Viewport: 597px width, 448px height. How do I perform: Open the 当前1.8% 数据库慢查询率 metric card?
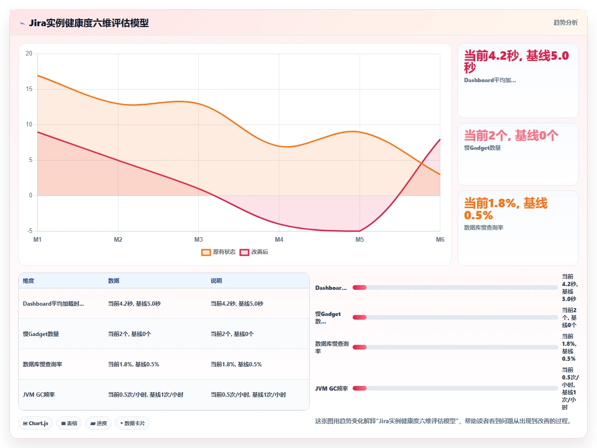[x=518, y=228]
